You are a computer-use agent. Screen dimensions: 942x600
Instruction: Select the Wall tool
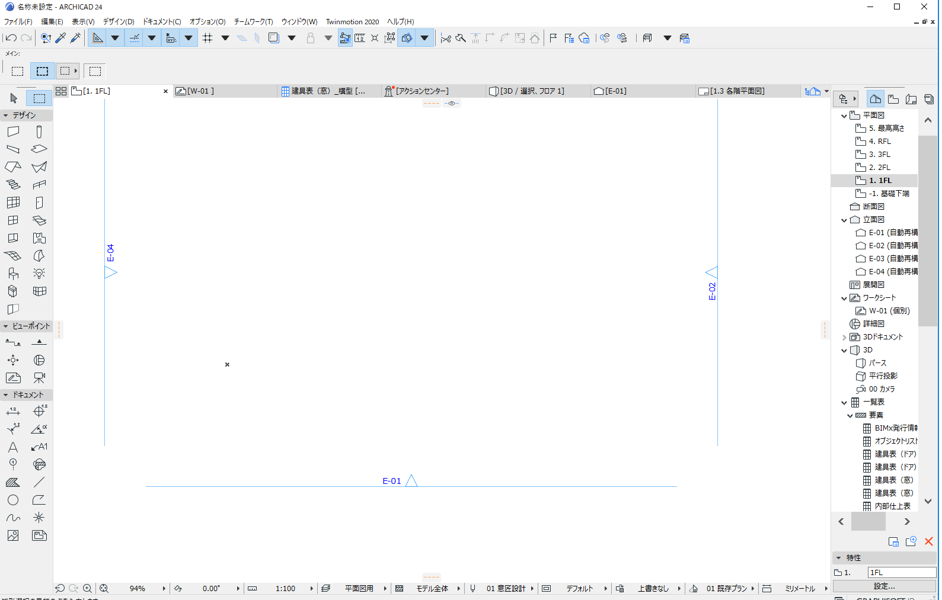tap(13, 131)
